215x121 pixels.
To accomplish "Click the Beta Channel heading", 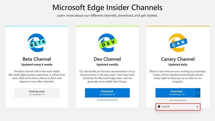I will [37, 59].
